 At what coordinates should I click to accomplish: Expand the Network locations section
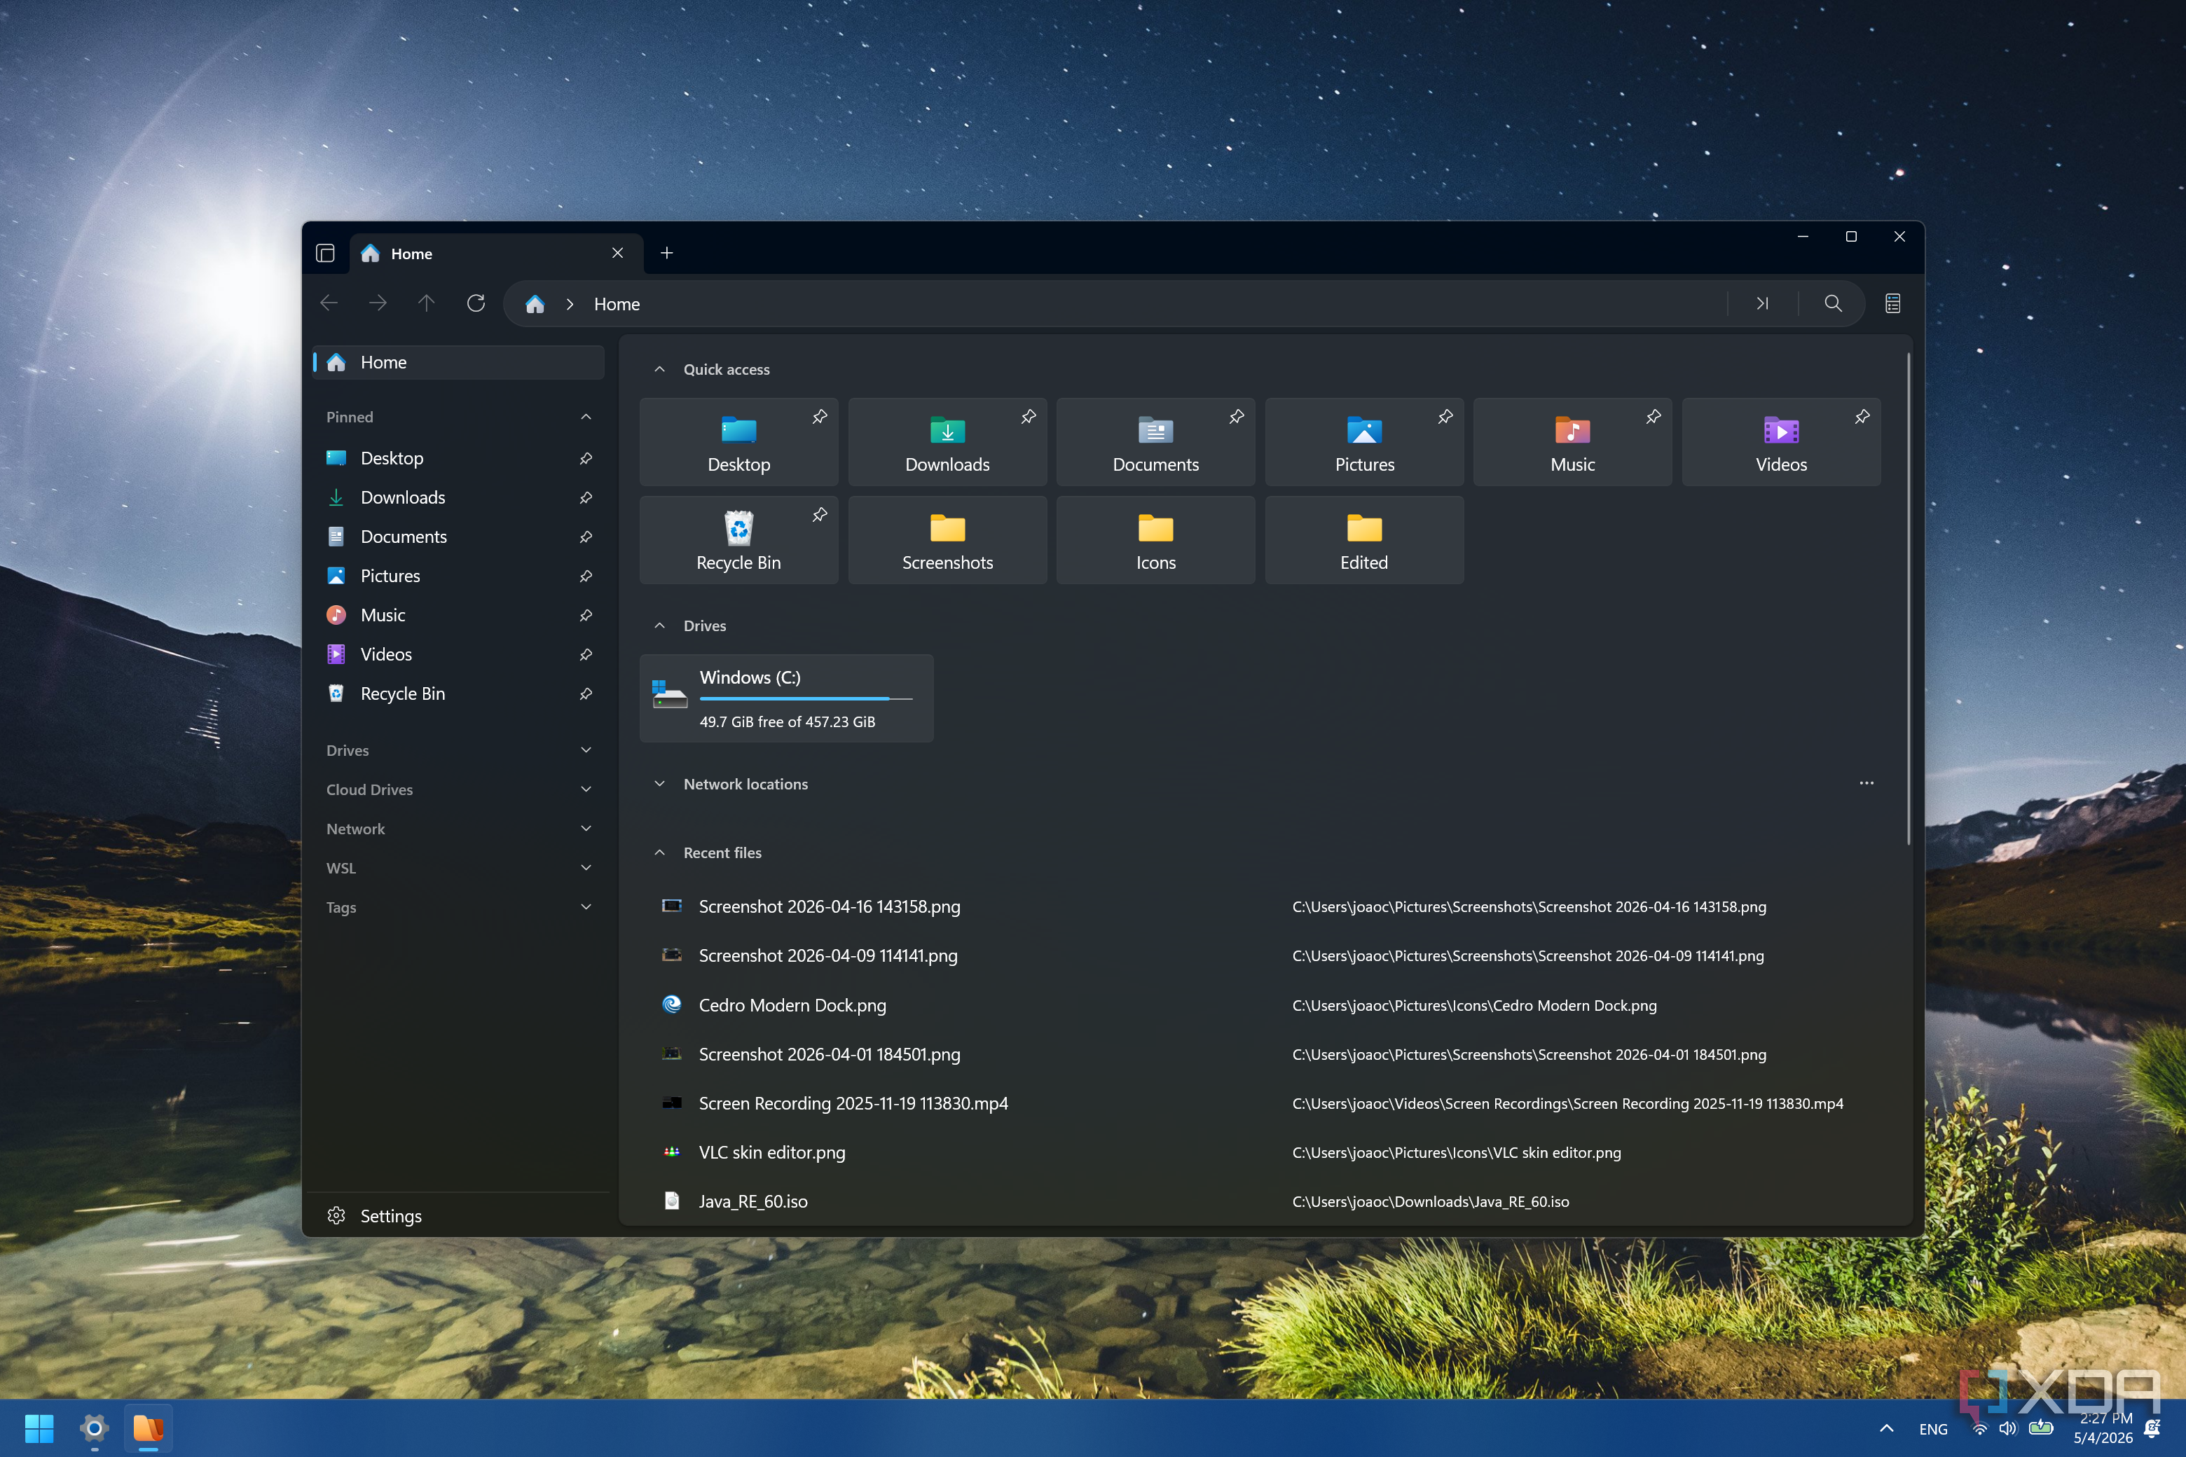click(x=660, y=785)
